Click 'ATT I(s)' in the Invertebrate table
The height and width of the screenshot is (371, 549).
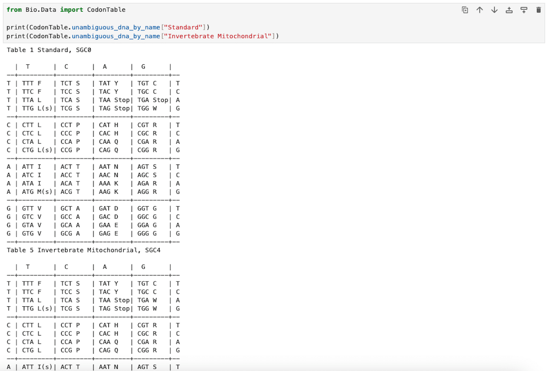(x=37, y=367)
